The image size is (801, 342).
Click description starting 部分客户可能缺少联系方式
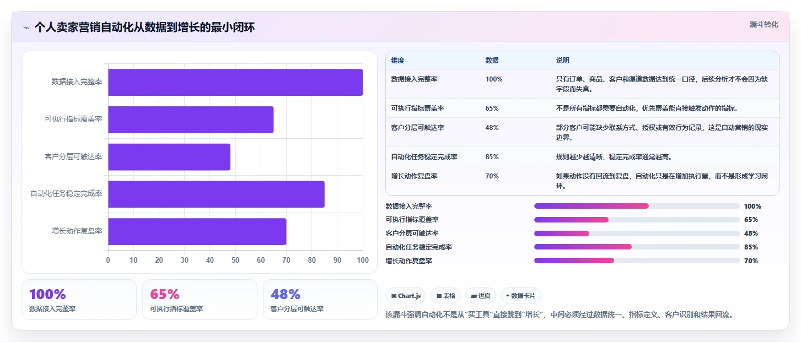click(662, 132)
